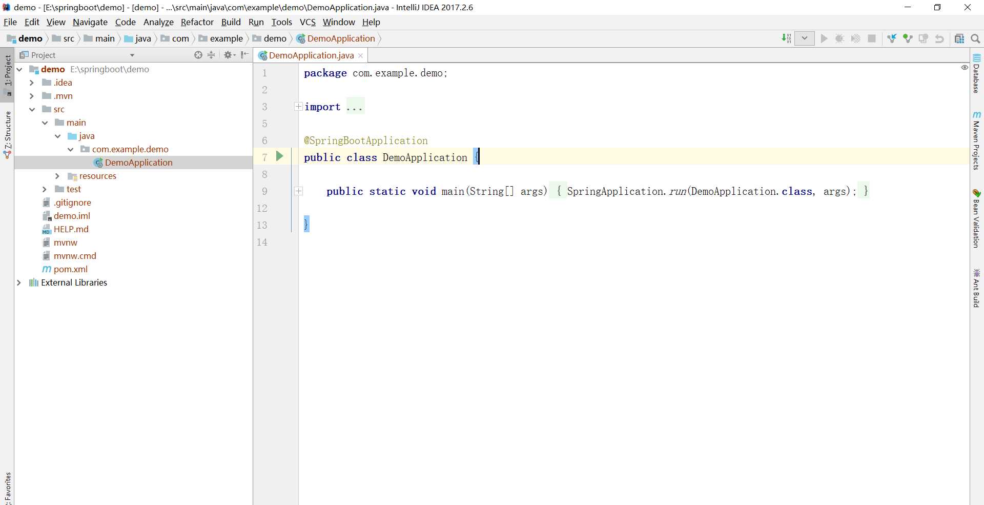Click DemoApplication breadcrumb in navigation bar
Image resolution: width=984 pixels, height=505 pixels.
tap(336, 38)
